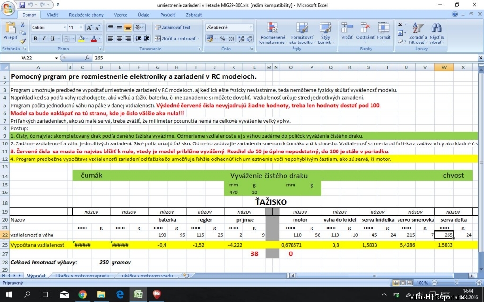This screenshot has width=484, height=302.
Task: Open the Vzorce ribbon tab
Action: click(x=121, y=15)
